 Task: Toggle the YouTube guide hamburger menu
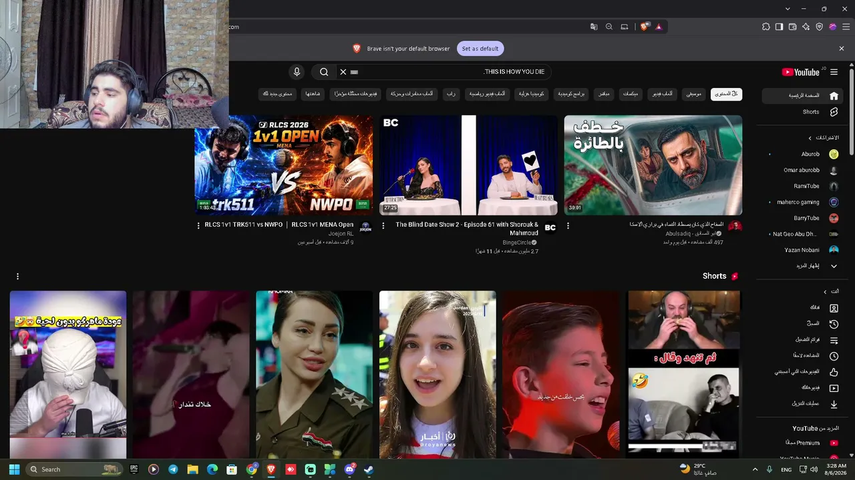834,72
